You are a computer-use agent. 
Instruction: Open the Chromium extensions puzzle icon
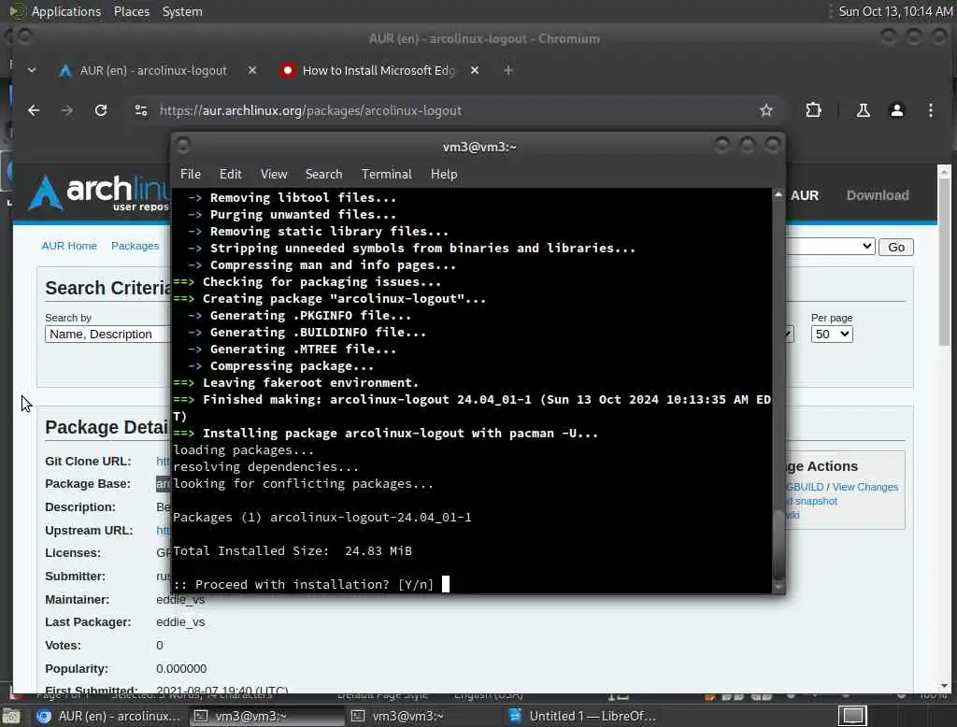(813, 110)
